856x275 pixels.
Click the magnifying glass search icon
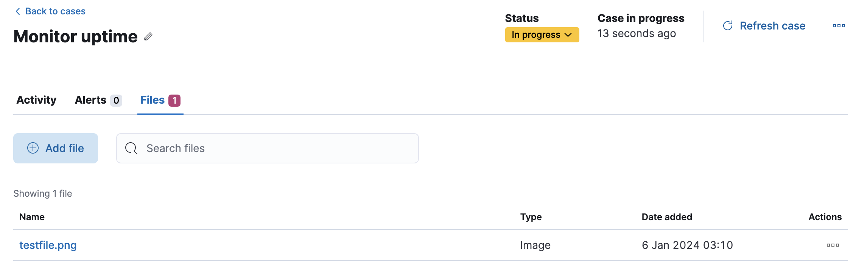click(x=131, y=148)
